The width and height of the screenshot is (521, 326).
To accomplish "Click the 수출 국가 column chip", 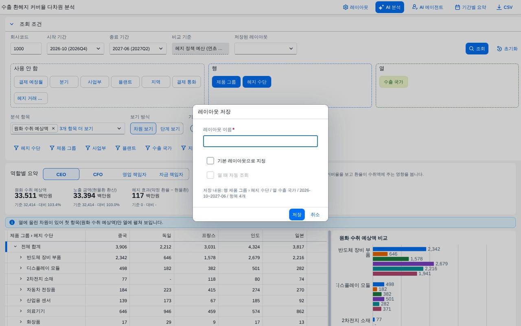I will point(393,82).
